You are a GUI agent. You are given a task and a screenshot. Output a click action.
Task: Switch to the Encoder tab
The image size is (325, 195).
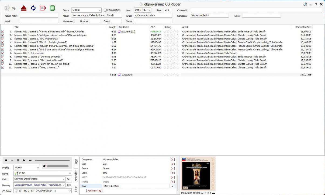click(x=76, y=176)
